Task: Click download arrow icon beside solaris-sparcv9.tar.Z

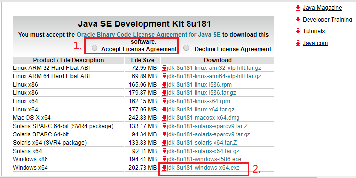Action: tap(164, 126)
